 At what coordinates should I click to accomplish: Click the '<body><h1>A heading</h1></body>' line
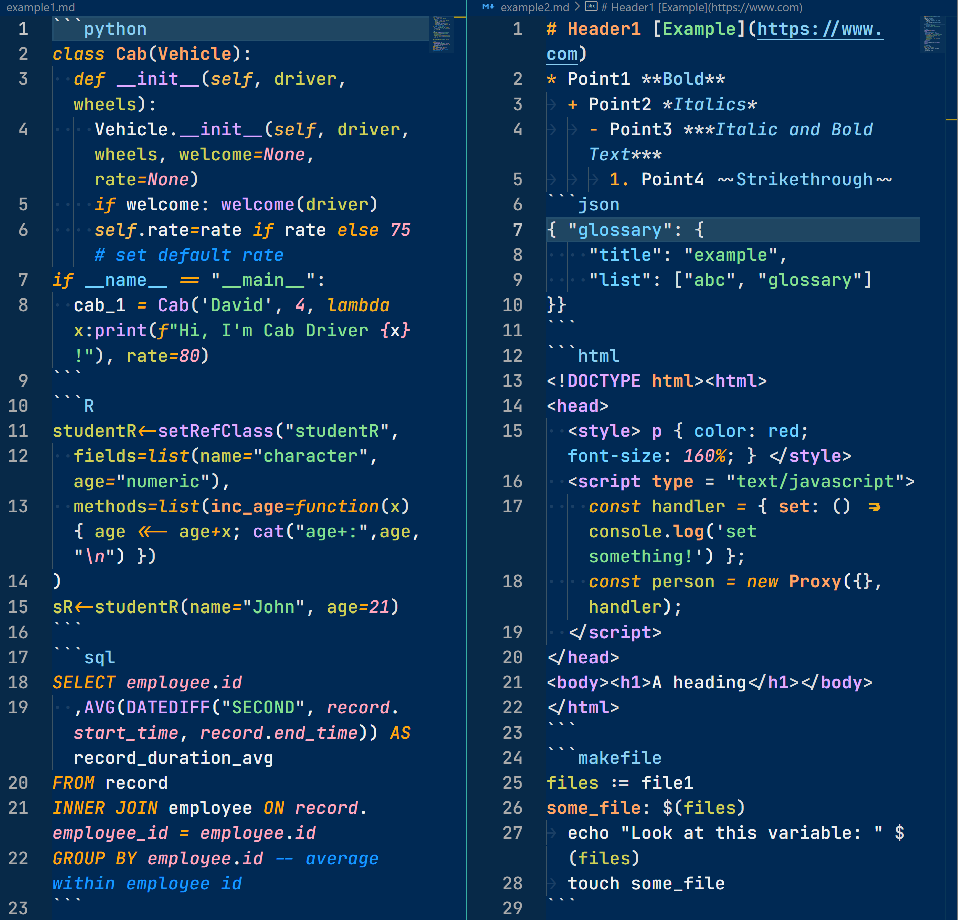pos(709,682)
